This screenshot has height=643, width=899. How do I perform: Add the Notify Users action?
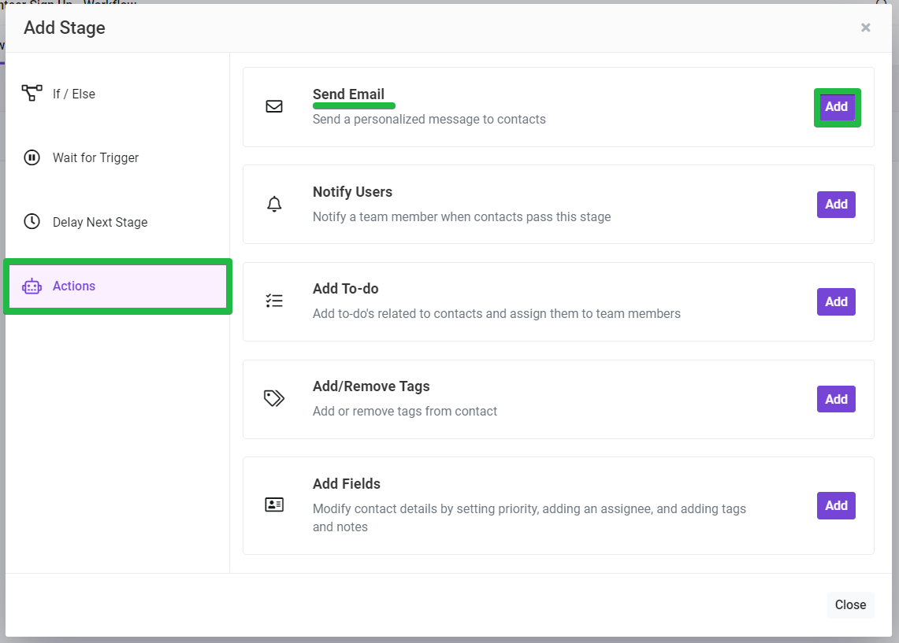point(837,205)
